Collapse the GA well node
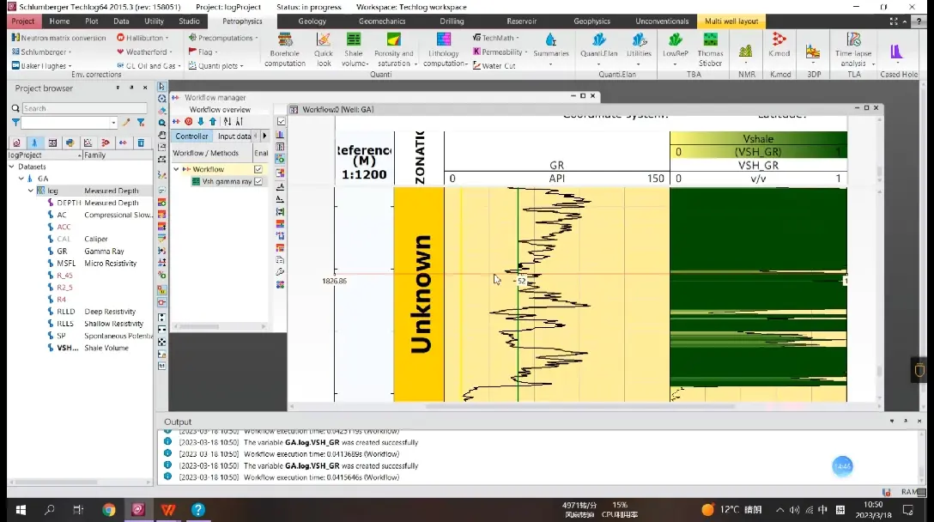The height and width of the screenshot is (522, 934). click(21, 179)
